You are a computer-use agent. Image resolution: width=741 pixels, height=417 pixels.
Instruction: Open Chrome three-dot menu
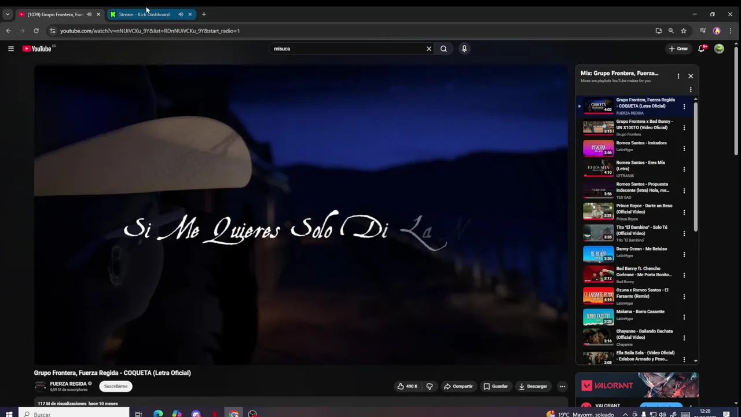coord(730,31)
